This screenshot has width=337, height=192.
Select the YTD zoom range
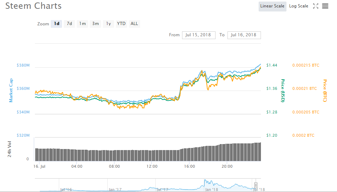[121, 24]
